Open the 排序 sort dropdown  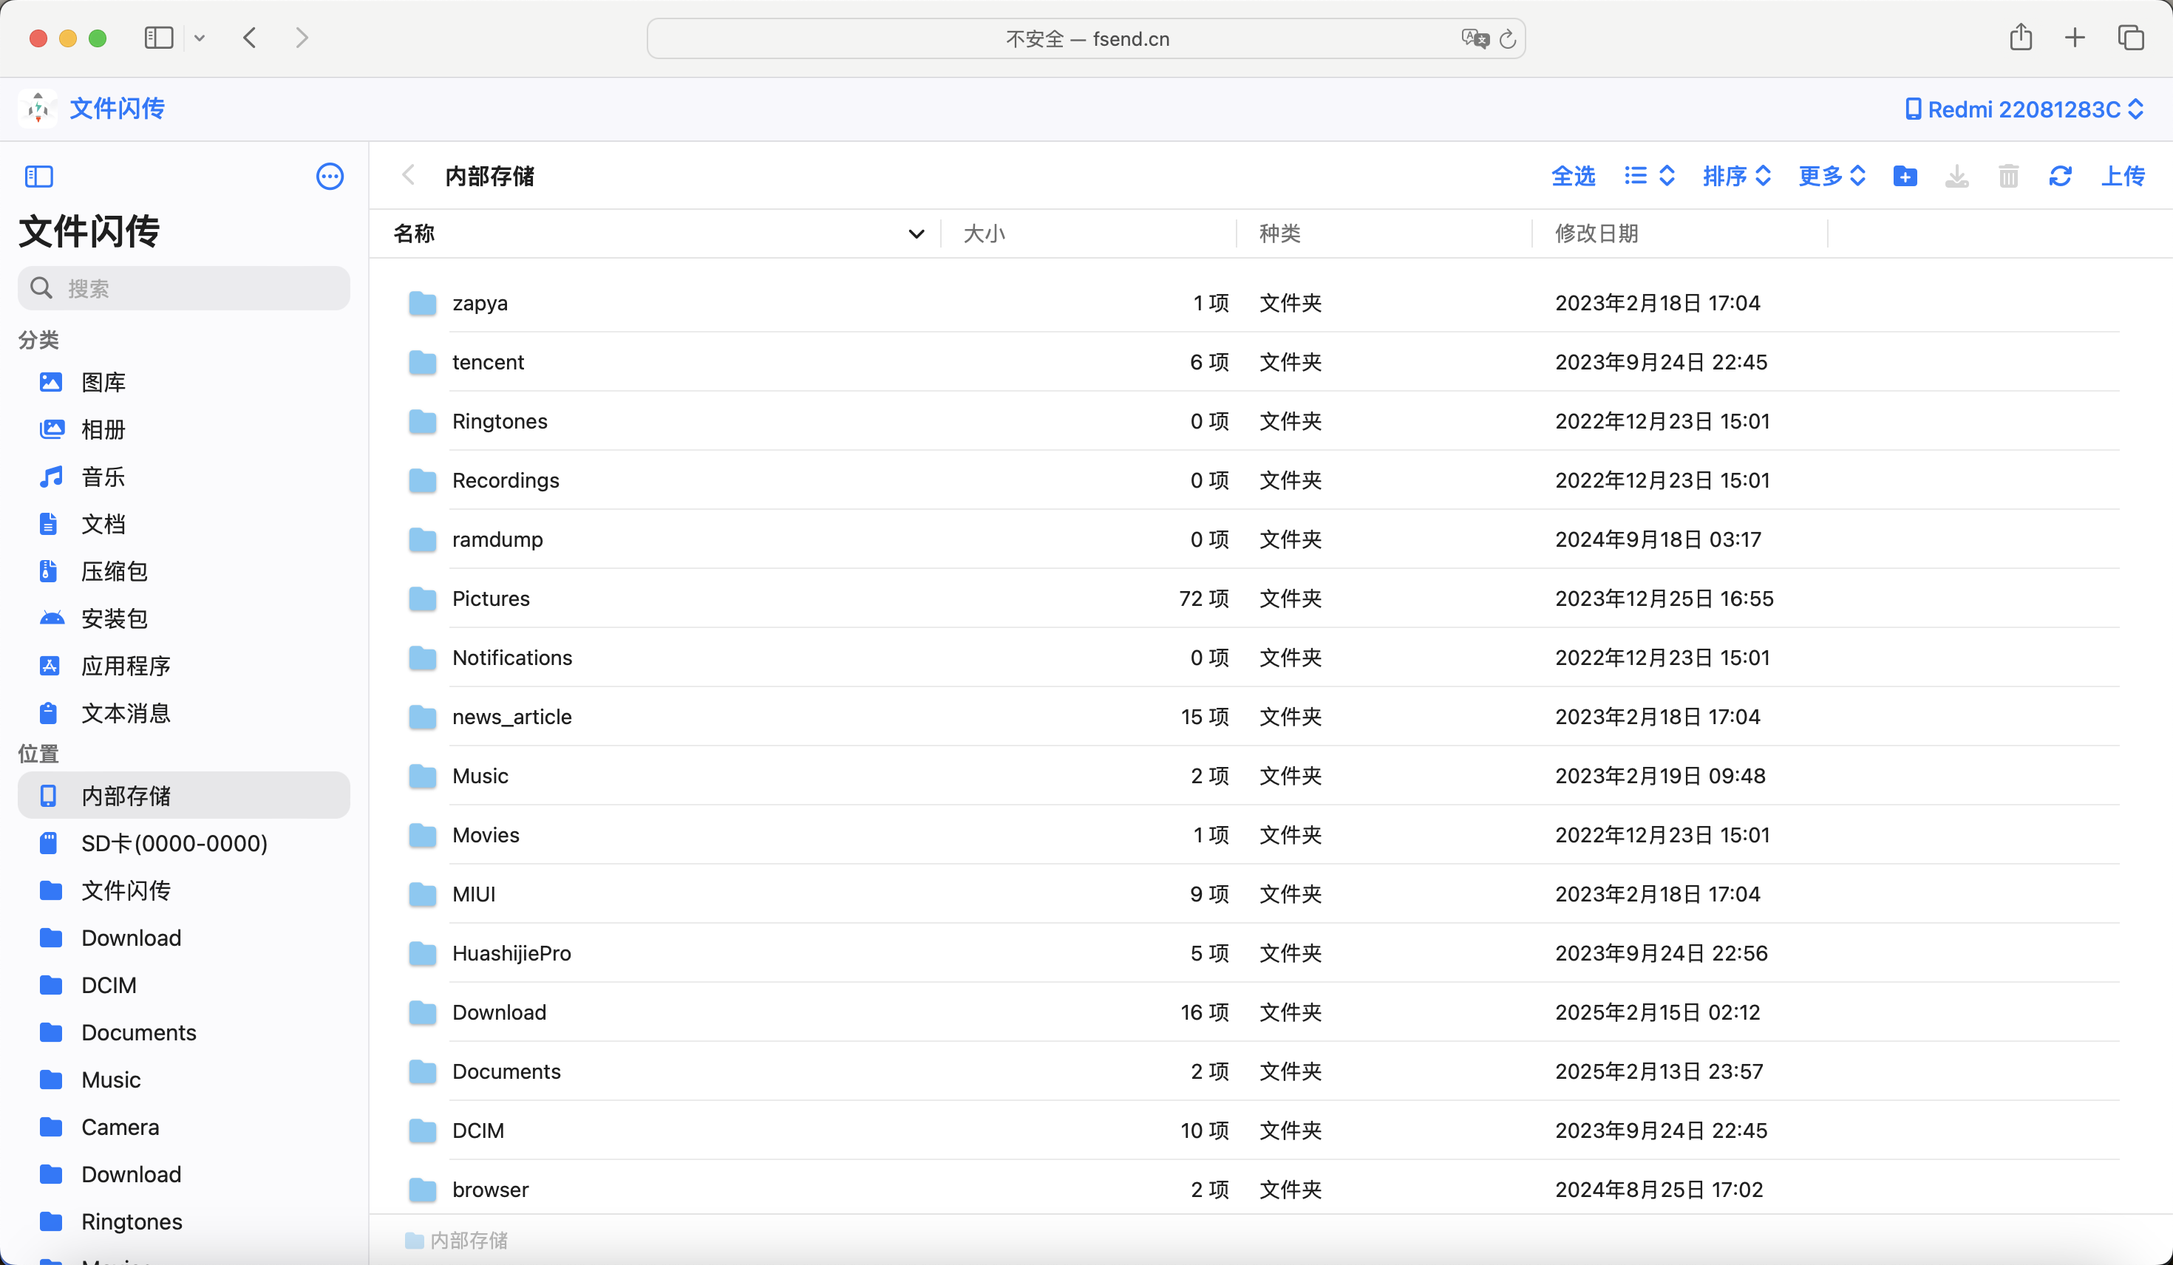click(1737, 177)
